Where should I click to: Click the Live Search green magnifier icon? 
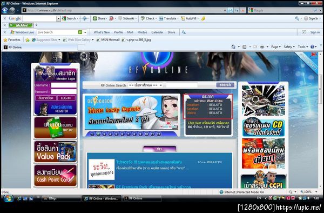point(80,32)
